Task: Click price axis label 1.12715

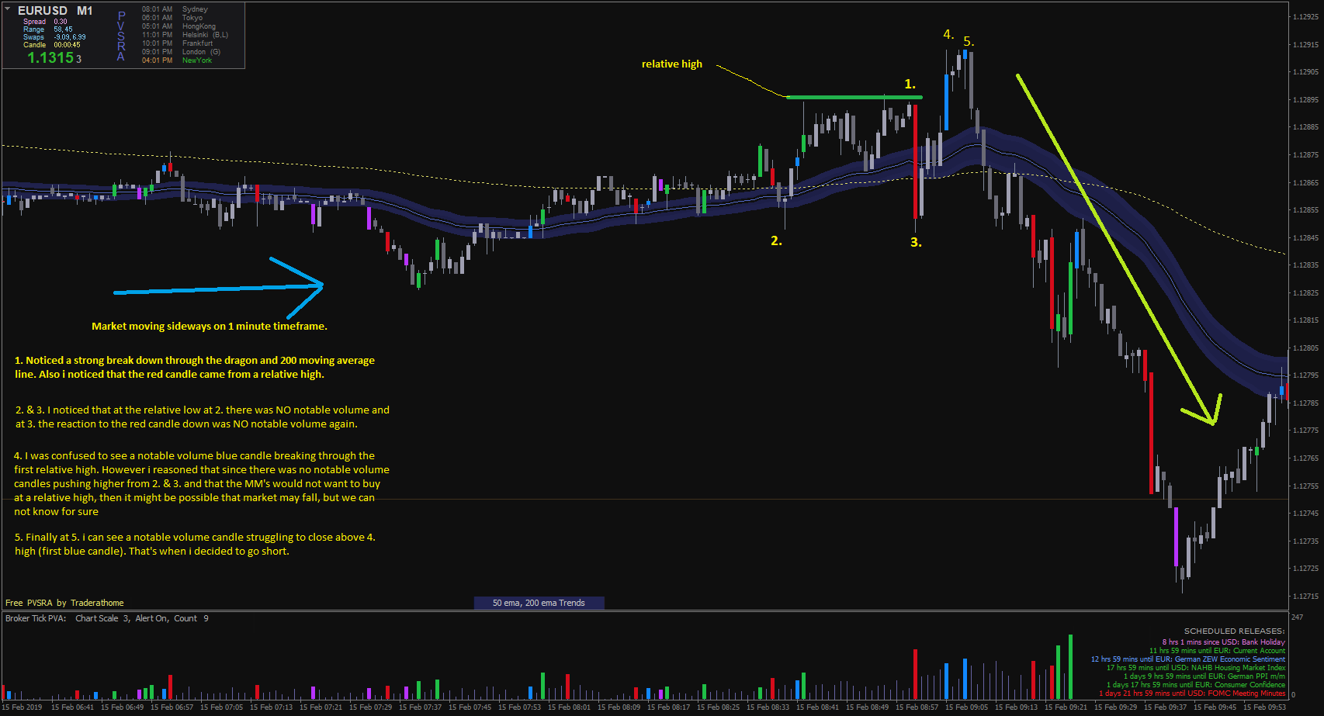Action: tap(1305, 597)
